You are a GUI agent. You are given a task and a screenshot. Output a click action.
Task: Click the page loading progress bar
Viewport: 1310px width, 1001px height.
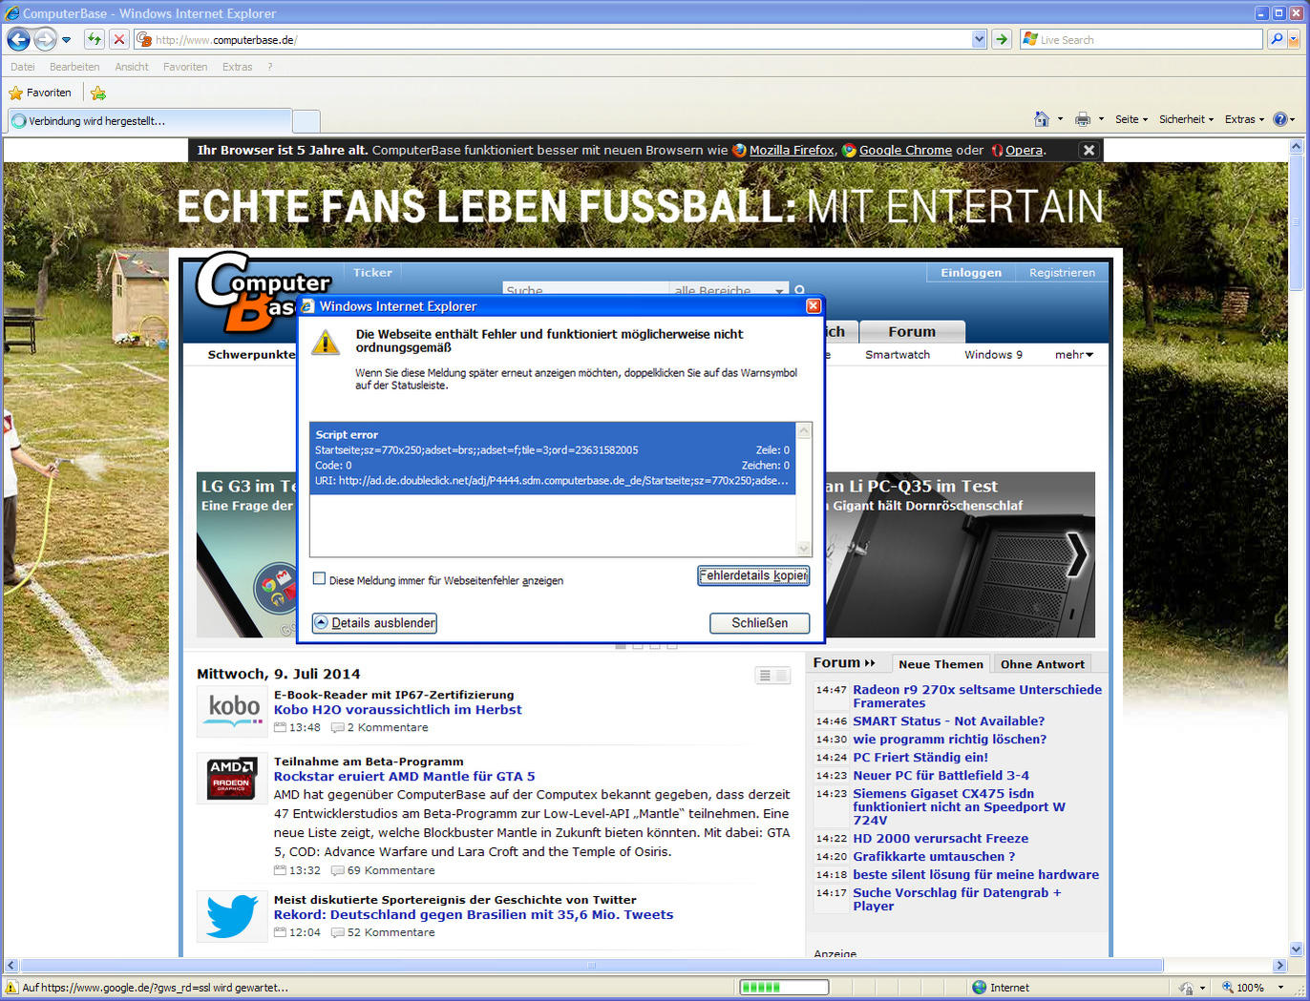pyautogui.click(x=784, y=988)
